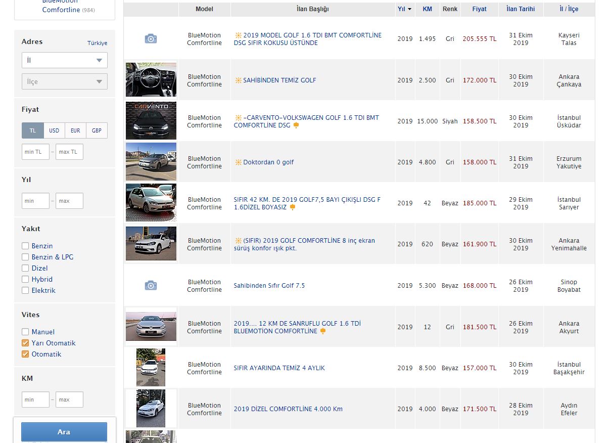Viewport: 612px width, 443px height.
Task: Open Doktordan 0 golf listing link
Action: [268, 162]
